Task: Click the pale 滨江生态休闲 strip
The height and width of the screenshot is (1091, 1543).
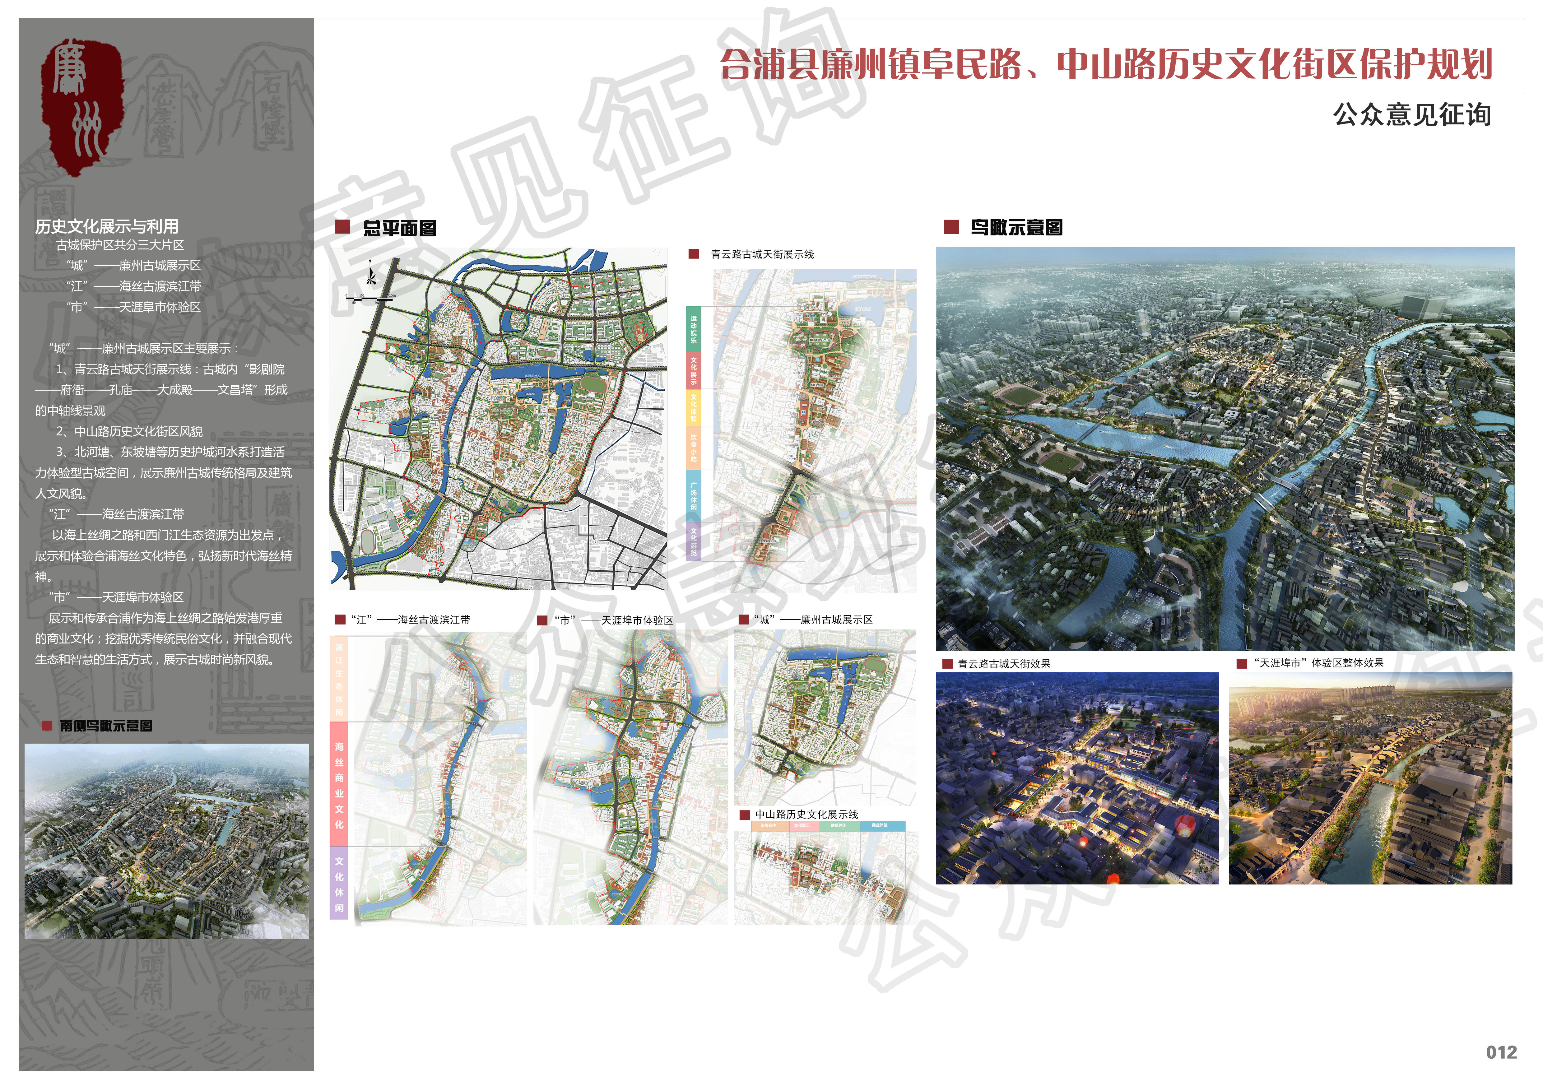Action: pyautogui.click(x=339, y=679)
